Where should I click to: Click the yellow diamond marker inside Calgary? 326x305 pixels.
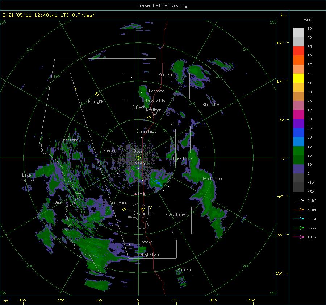(143, 209)
